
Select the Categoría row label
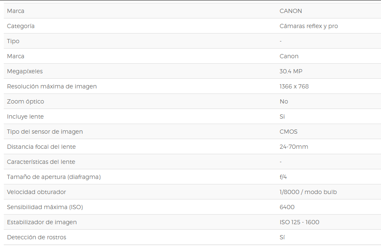21,26
